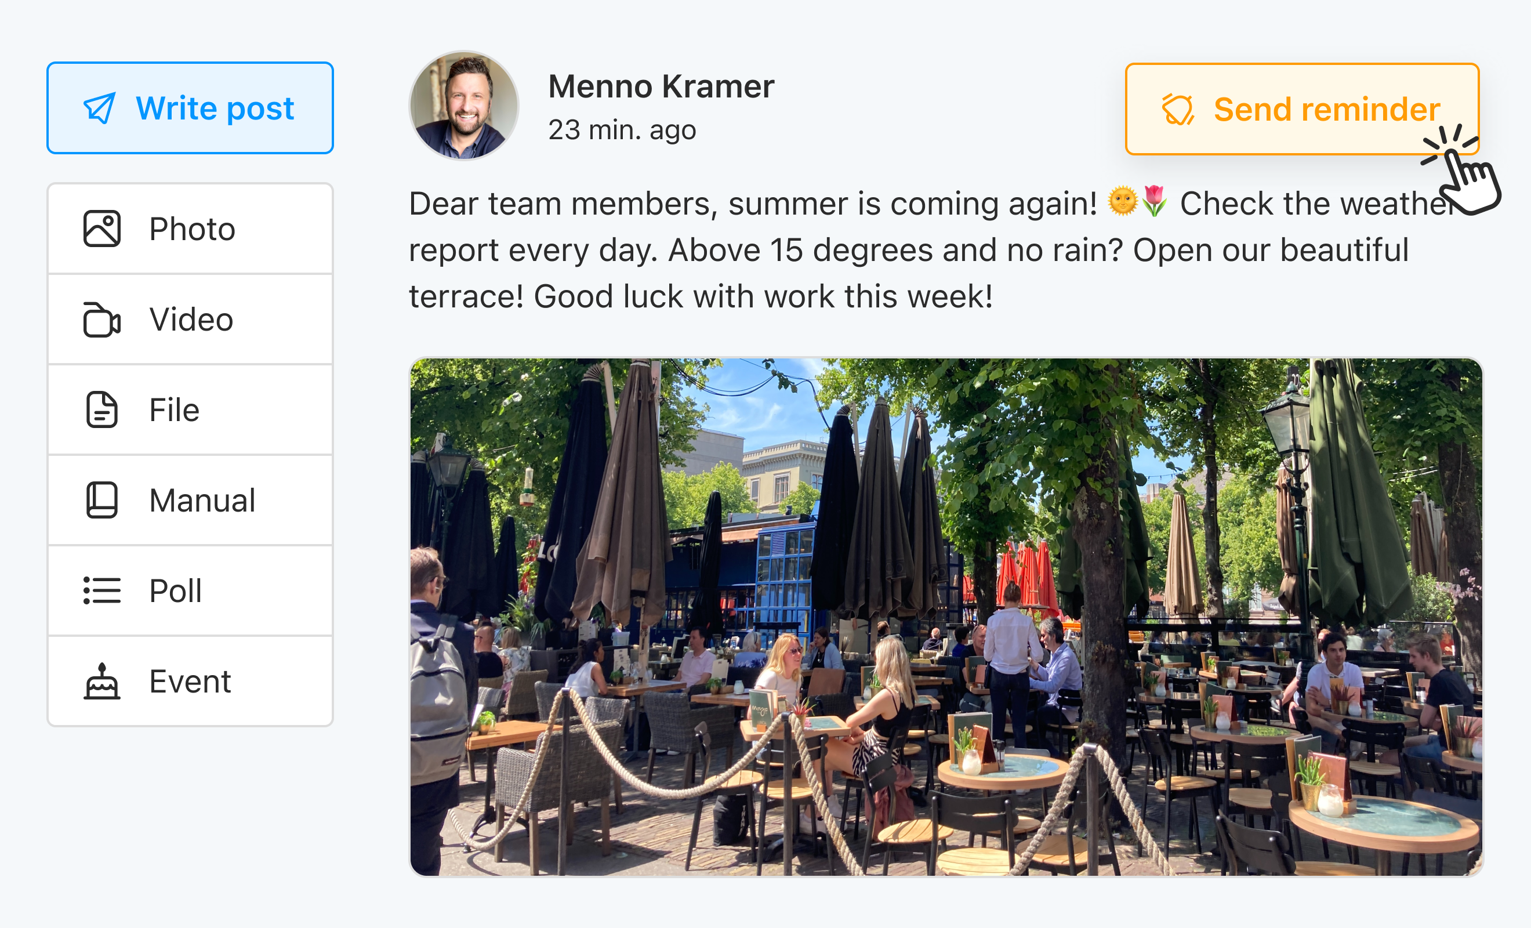Click the bell icon inside Send reminder
Screen dimensions: 1531x928
coord(1178,110)
